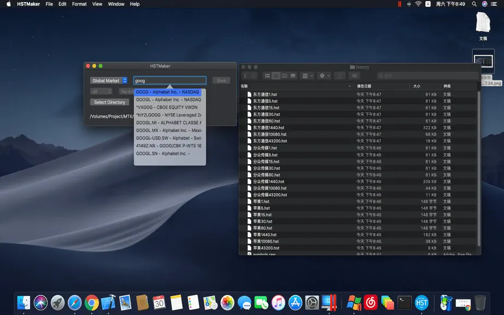Viewport: 504px width, 315px height.
Task: Switch history window to list view
Action: tap(276, 76)
